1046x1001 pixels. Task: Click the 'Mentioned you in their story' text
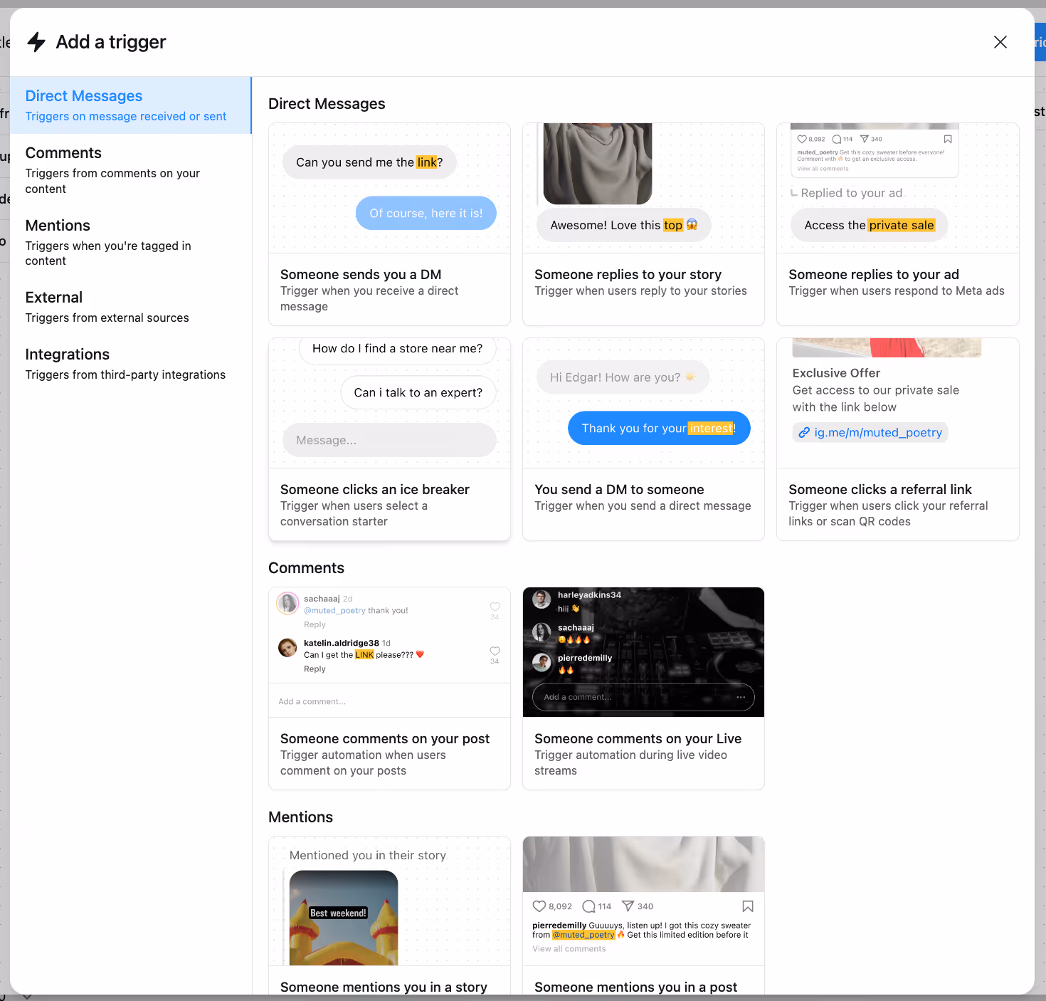click(x=368, y=855)
